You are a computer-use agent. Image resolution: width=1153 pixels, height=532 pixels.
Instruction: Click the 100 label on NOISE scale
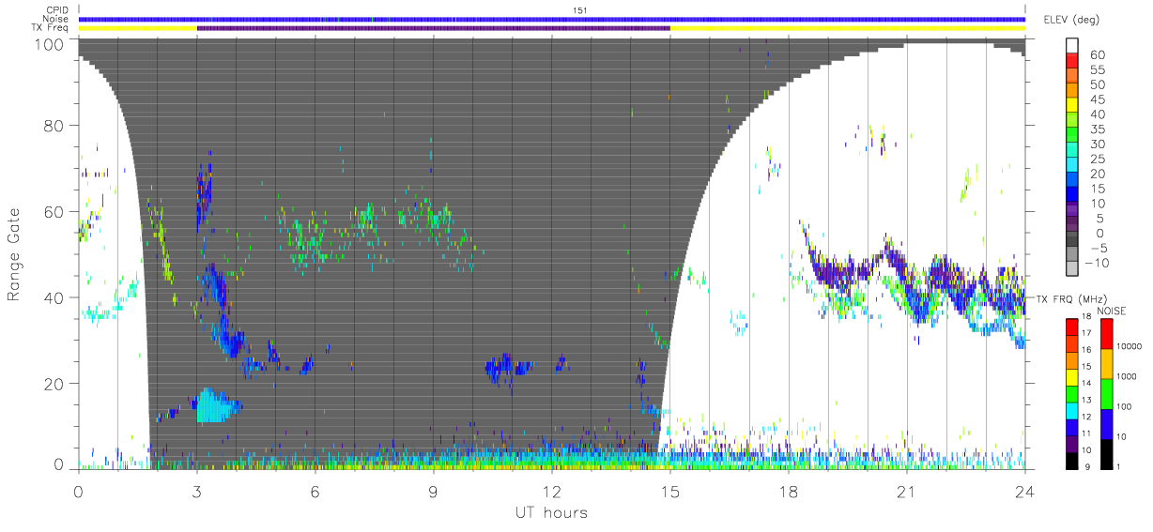[1126, 406]
